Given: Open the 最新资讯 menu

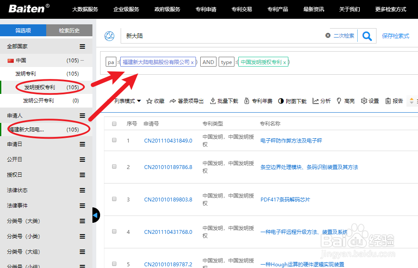Looking at the screenshot, I should tap(314, 9).
